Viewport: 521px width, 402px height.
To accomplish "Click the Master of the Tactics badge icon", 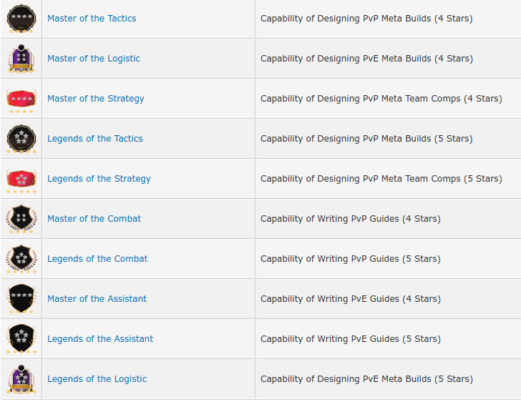I will 21,19.
